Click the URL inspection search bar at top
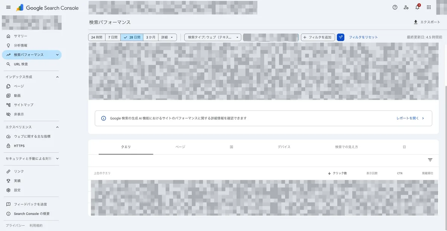447x231 pixels. (173, 7)
